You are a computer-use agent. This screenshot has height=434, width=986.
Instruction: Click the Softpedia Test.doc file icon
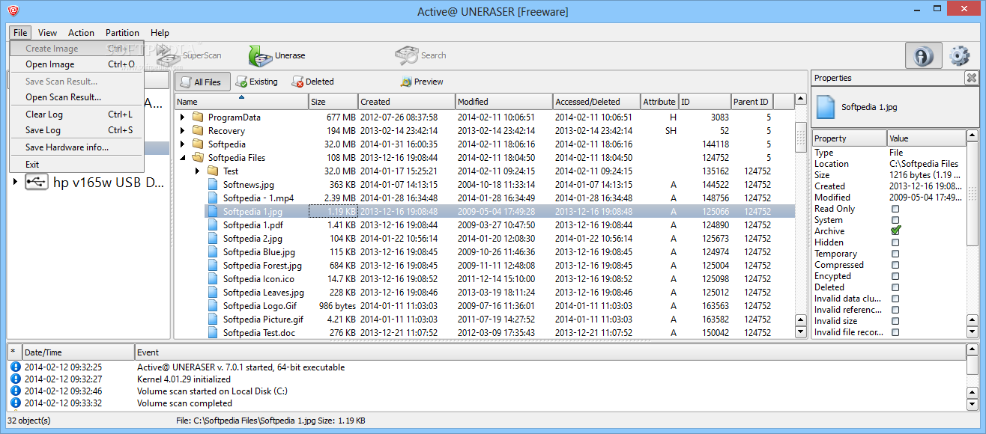213,332
